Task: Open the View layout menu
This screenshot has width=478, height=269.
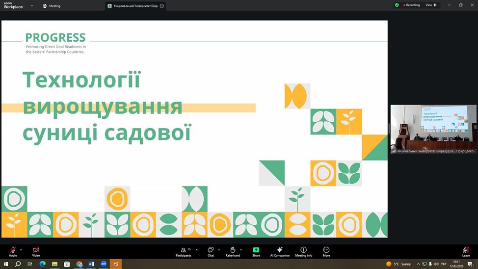Action: click(431, 5)
